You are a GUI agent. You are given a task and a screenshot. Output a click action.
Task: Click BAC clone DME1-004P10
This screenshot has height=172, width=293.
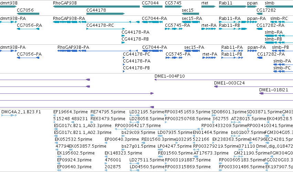[224, 80]
